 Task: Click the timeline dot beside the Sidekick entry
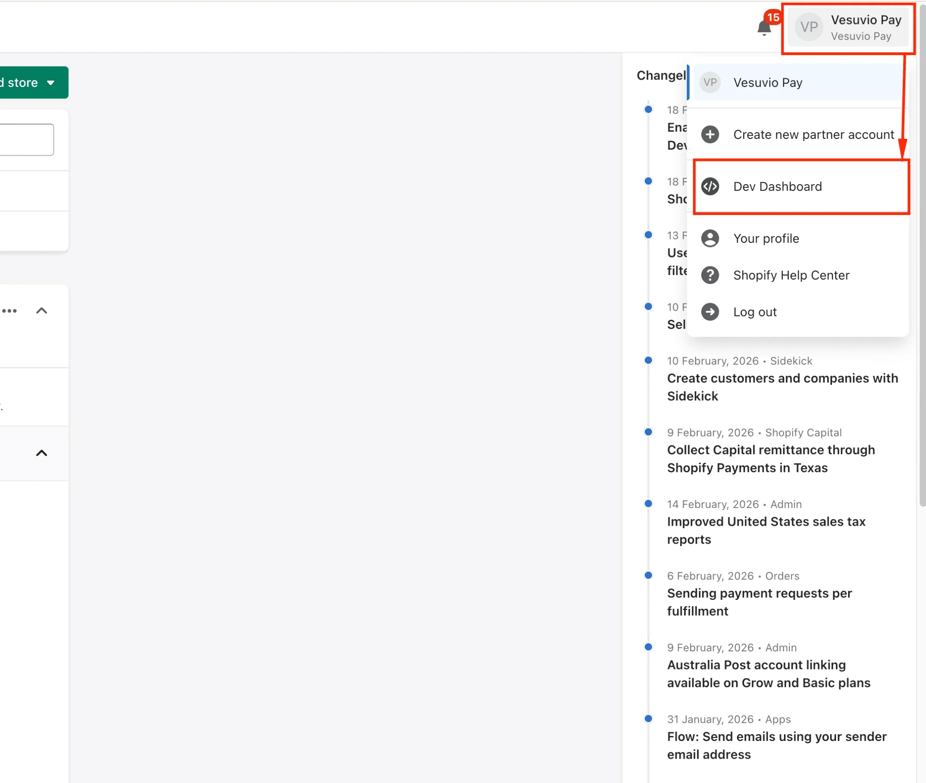(x=648, y=360)
